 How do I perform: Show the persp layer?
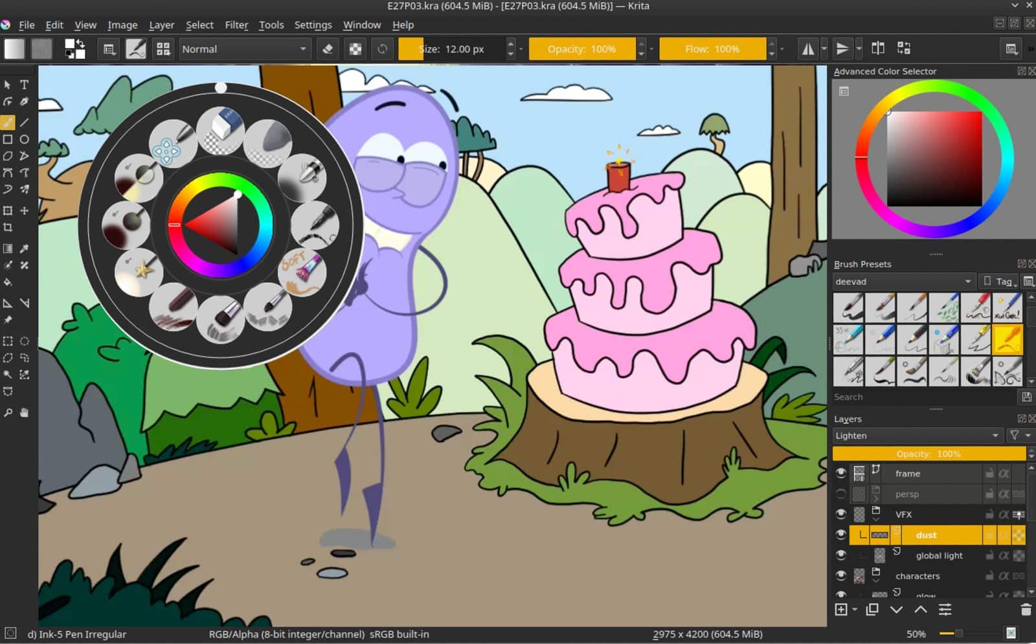840,494
